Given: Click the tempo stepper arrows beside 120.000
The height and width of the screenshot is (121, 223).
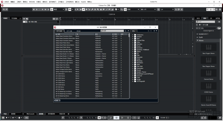Looking at the screenshot, I should (167, 118).
